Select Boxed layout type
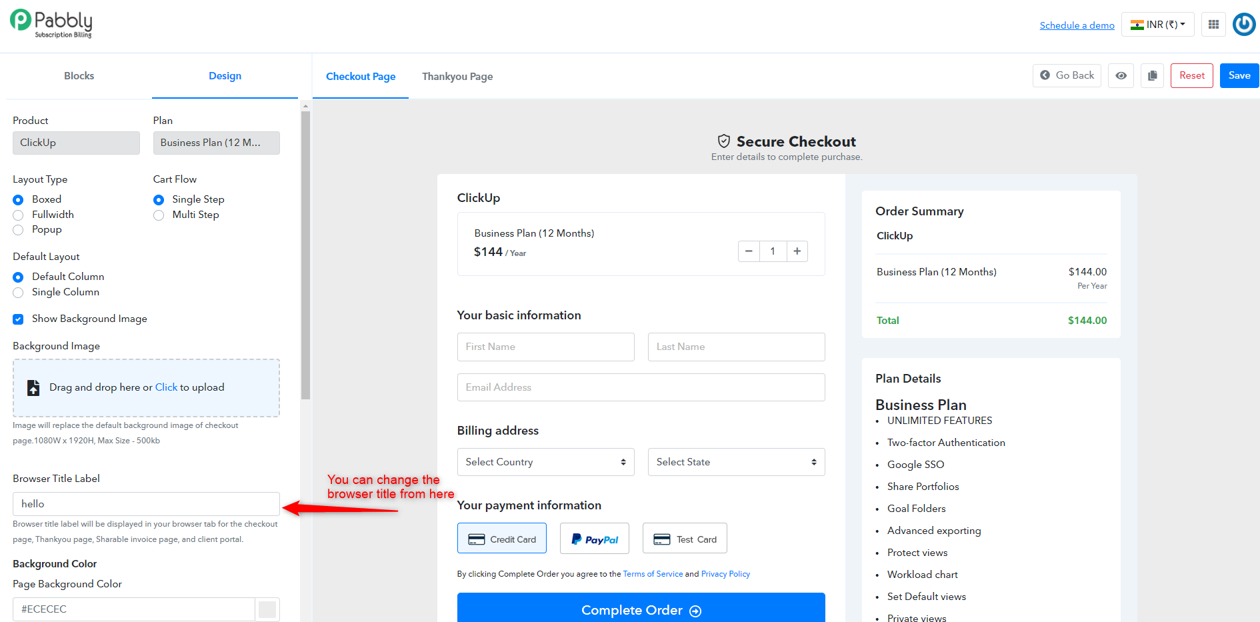Screen dimensions: 1260x622 point(18,199)
